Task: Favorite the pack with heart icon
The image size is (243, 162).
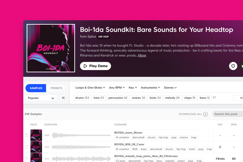Action: [233, 66]
